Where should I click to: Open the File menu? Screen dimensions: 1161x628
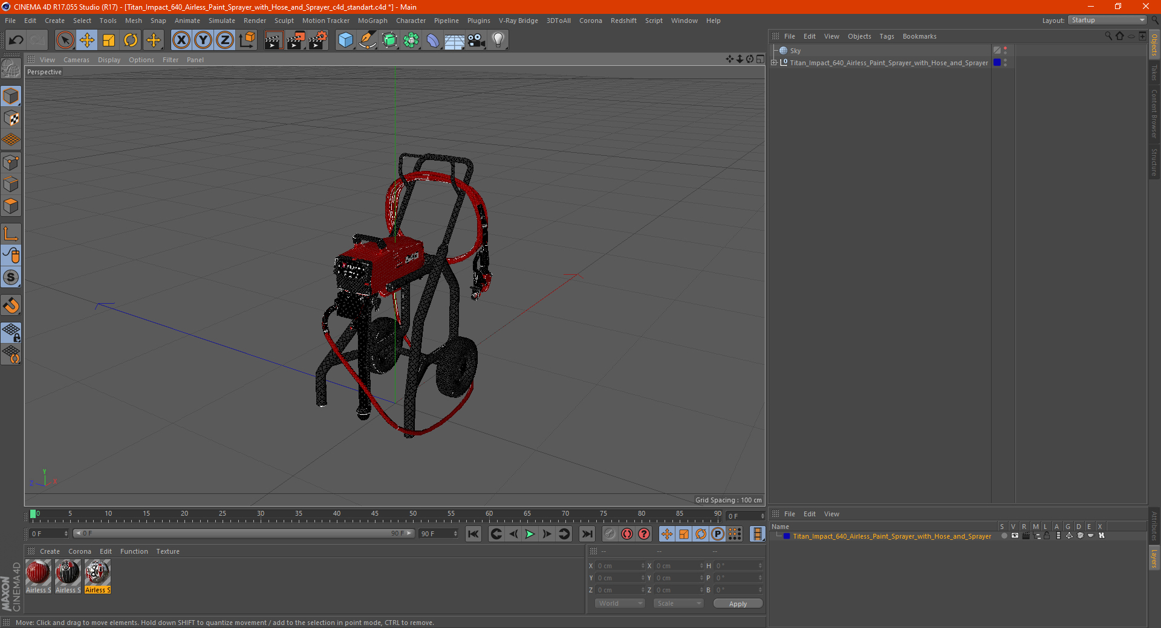(x=10, y=21)
